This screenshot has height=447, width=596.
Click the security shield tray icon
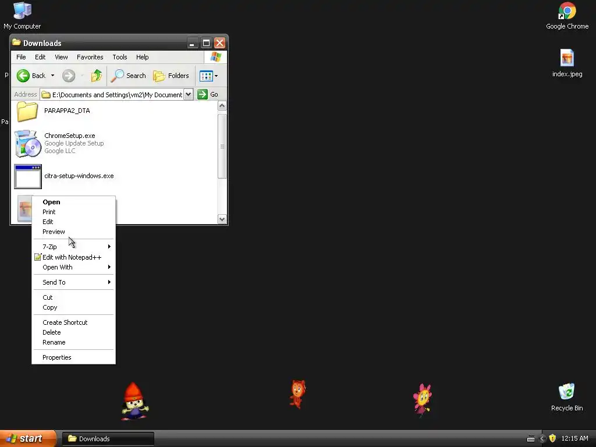[x=552, y=438]
